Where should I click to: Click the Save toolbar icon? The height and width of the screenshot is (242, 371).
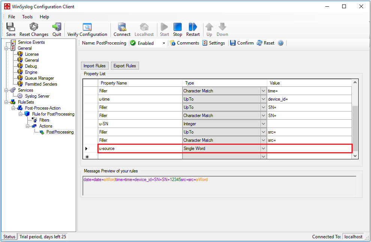tap(10, 30)
